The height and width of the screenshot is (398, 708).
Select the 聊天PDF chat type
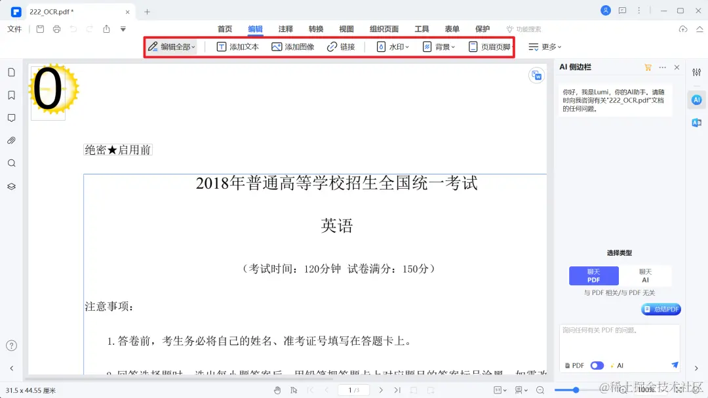coord(593,275)
